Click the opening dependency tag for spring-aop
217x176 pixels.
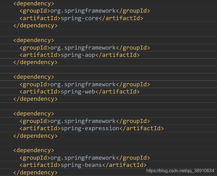tap(34, 40)
